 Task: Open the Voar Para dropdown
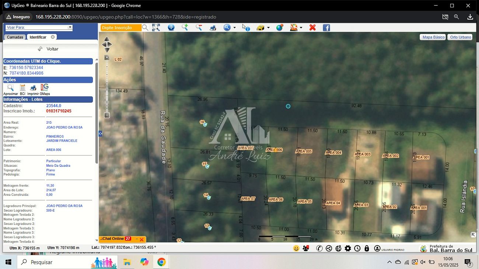70,27
